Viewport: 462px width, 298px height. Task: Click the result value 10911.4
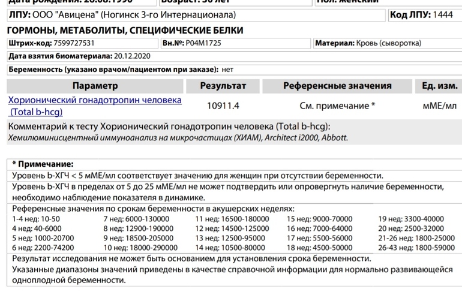point(223,106)
